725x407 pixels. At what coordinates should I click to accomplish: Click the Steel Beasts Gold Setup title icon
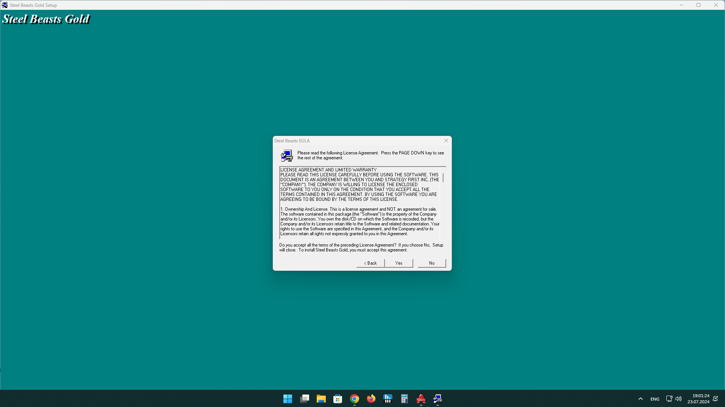5,5
